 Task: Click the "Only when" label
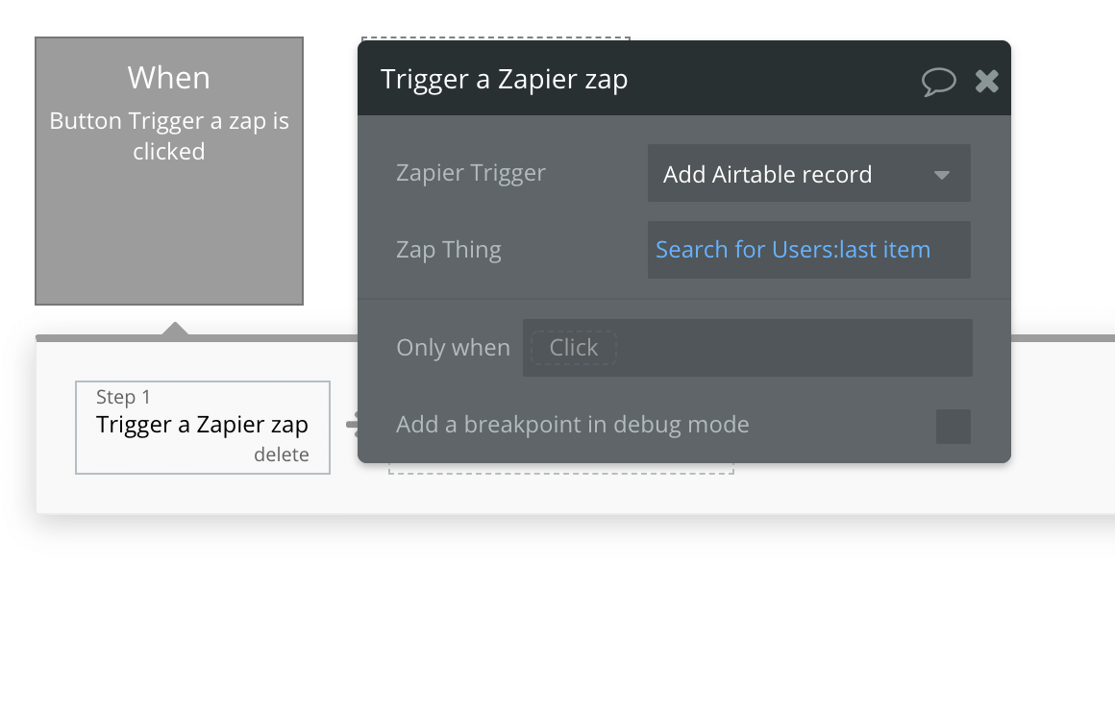(453, 347)
